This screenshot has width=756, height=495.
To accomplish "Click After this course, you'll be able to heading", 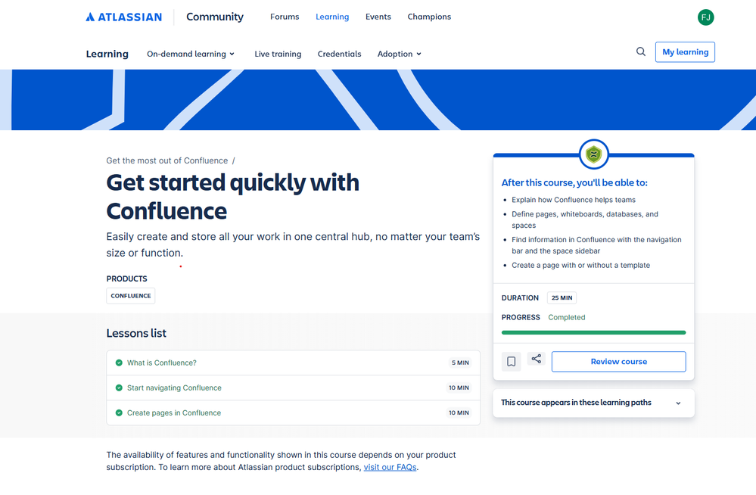I will click(x=574, y=183).
